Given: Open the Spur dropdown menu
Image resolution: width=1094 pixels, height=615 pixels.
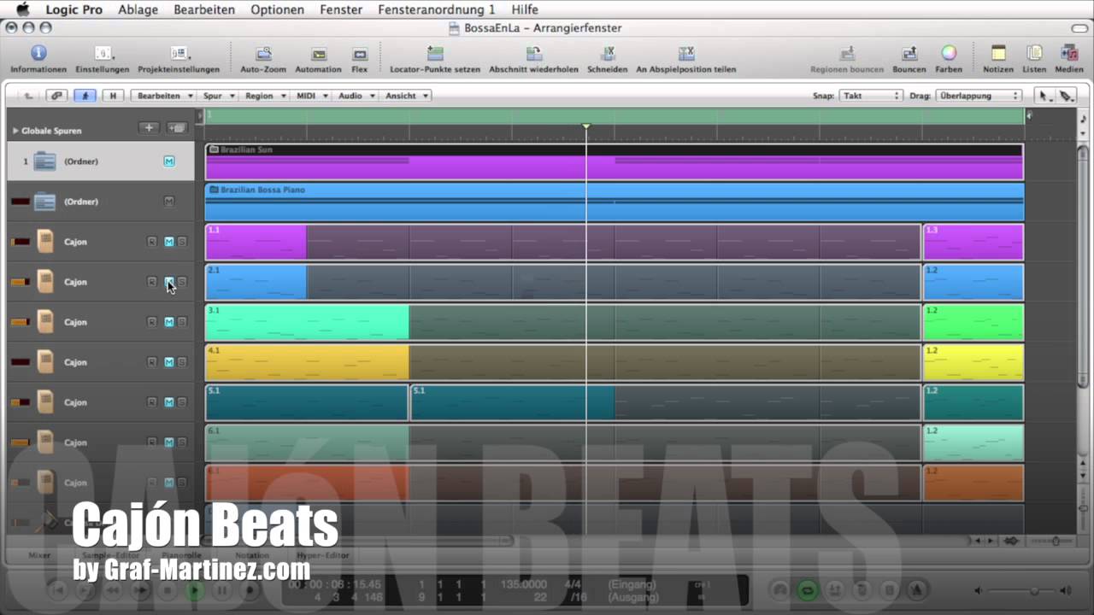Looking at the screenshot, I should 218,96.
